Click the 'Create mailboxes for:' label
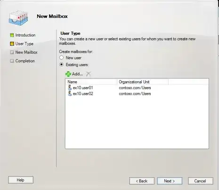The image size is (219, 190). 76,52
